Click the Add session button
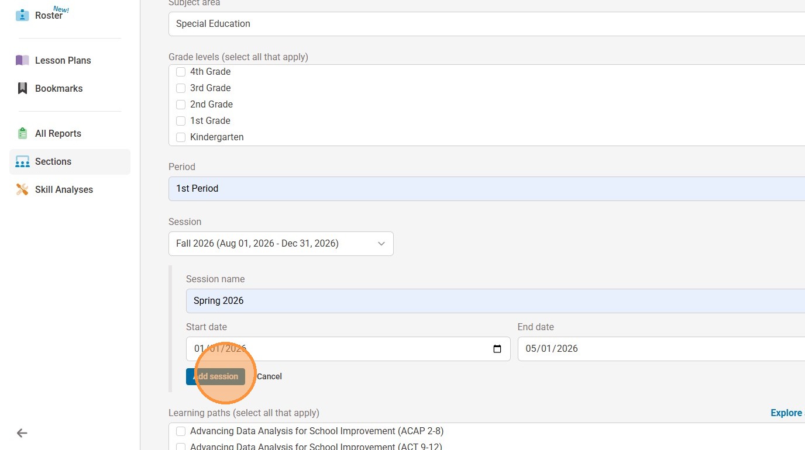The width and height of the screenshot is (805, 450). point(215,376)
